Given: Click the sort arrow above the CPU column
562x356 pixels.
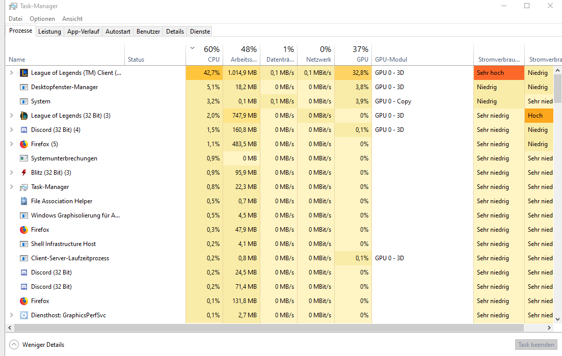Looking at the screenshot, I should [x=193, y=48].
